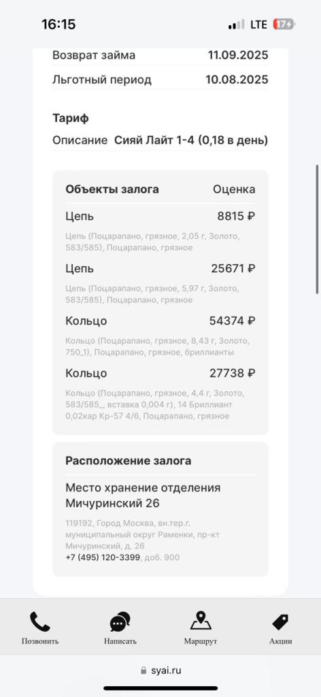Call the phone number +7 (495) 120-3399
This screenshot has width=321, height=697.
[103, 557]
